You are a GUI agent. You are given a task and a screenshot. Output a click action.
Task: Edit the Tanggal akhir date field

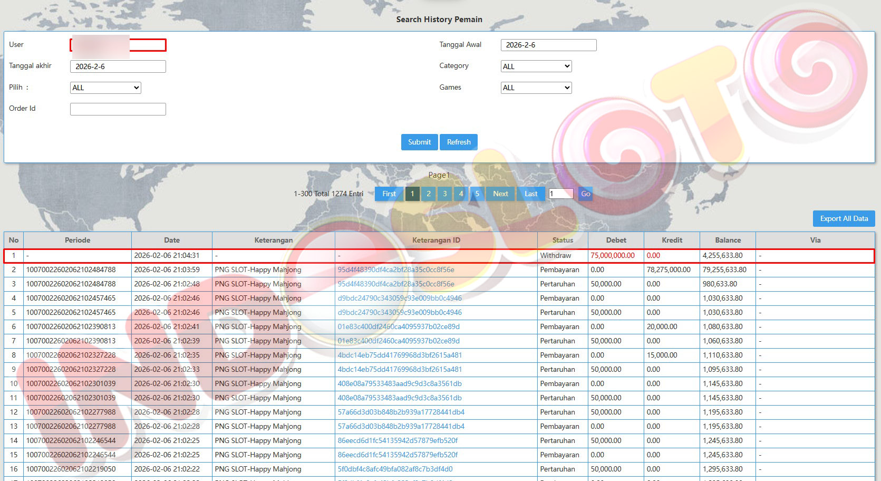click(x=118, y=66)
